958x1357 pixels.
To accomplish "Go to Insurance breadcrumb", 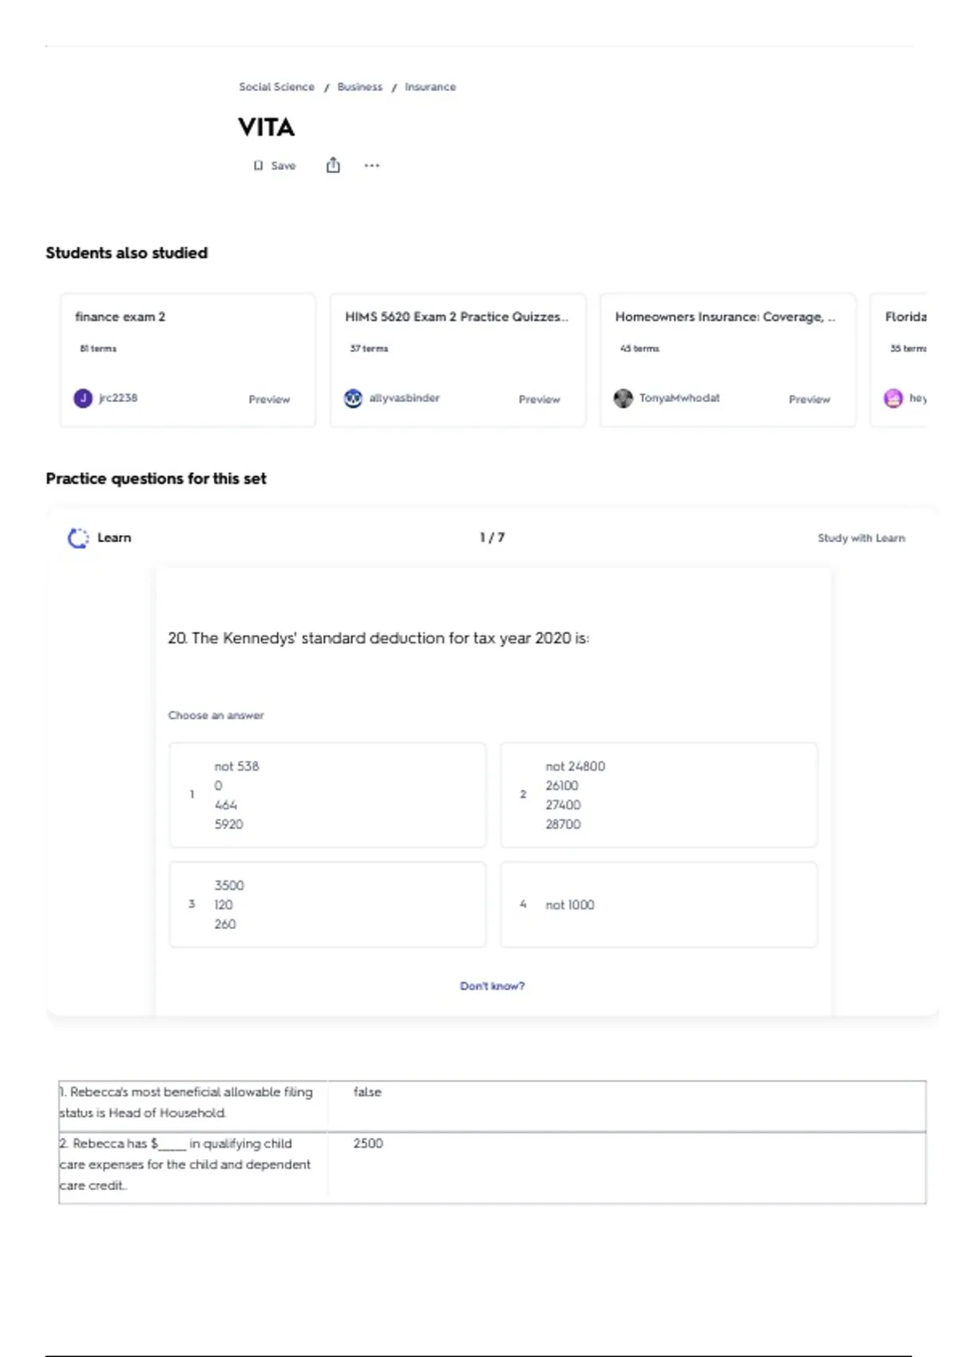I will point(430,87).
